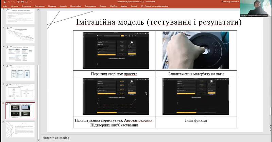Switch to the Acrobat ribbon tab
272x142 pixels.
click(x=134, y=6)
